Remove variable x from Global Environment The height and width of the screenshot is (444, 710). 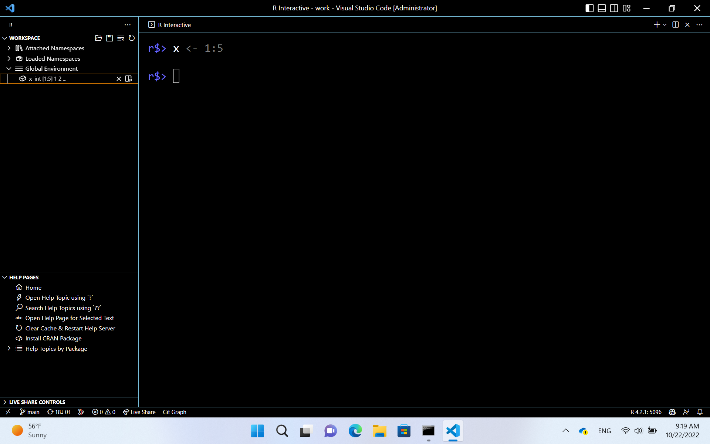(119, 78)
